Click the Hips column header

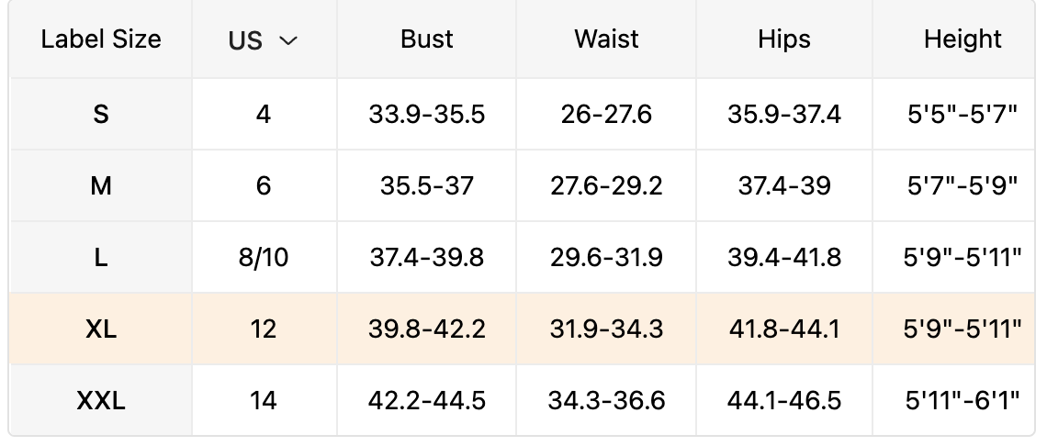pos(784,39)
